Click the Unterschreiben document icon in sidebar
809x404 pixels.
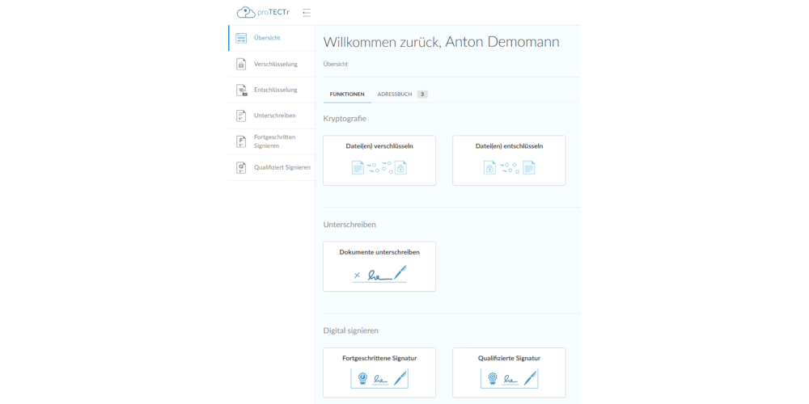point(241,116)
